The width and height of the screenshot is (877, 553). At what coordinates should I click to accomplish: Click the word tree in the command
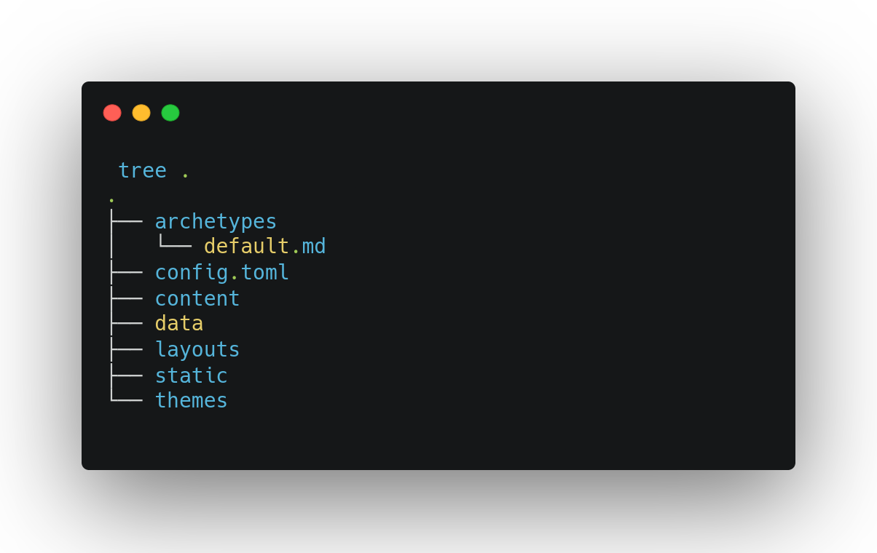142,170
